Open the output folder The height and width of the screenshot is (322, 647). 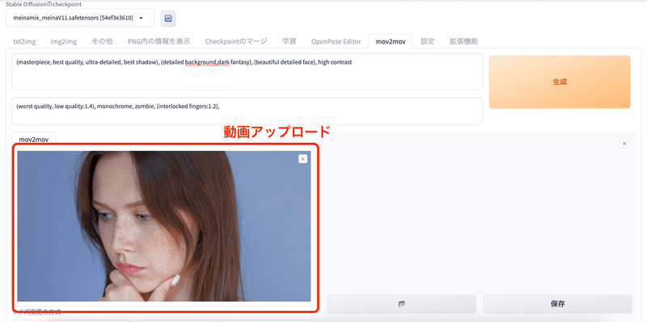[401, 304]
